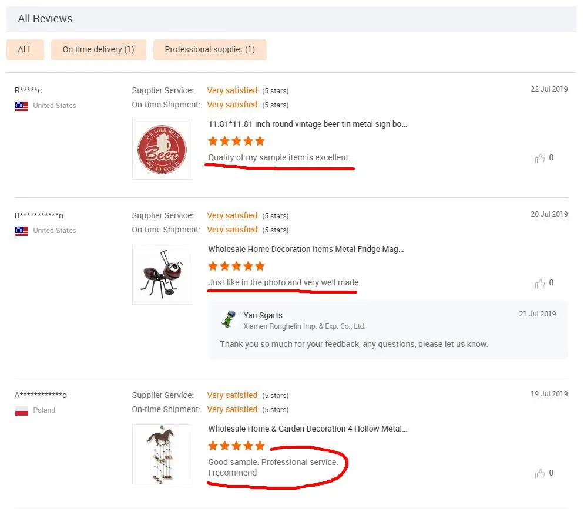The height and width of the screenshot is (509, 584).
Task: Click United States flag under B***********n
Action: tap(22, 231)
